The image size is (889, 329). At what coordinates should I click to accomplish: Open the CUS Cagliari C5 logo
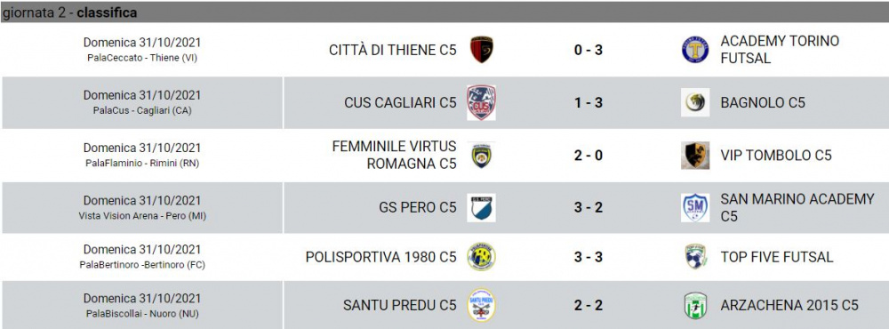481,102
